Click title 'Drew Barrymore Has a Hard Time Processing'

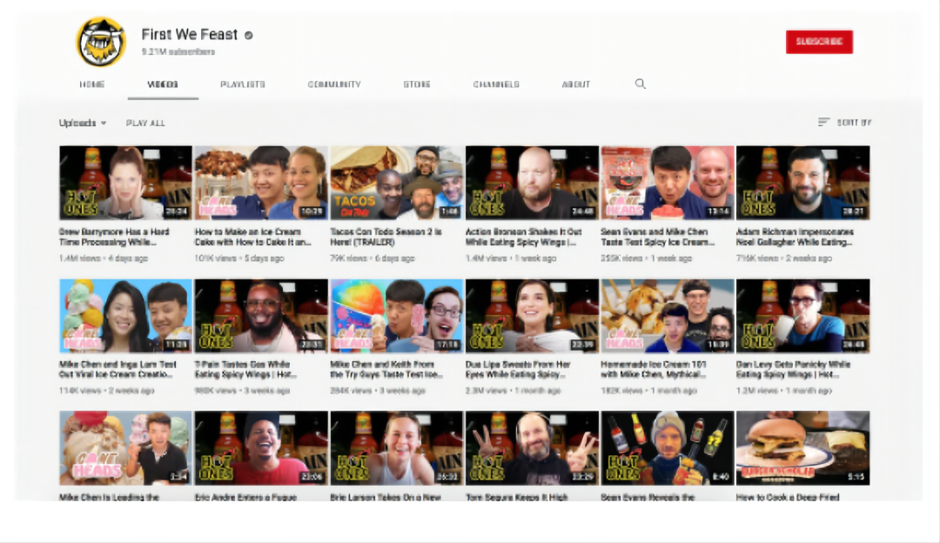[114, 237]
